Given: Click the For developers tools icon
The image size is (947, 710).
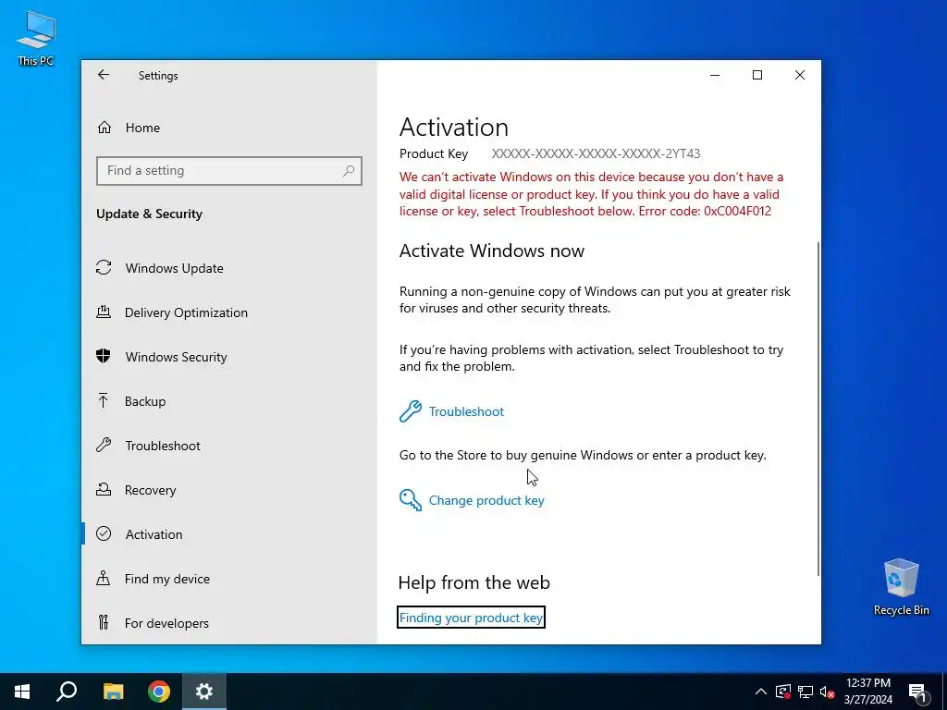Looking at the screenshot, I should tap(104, 622).
